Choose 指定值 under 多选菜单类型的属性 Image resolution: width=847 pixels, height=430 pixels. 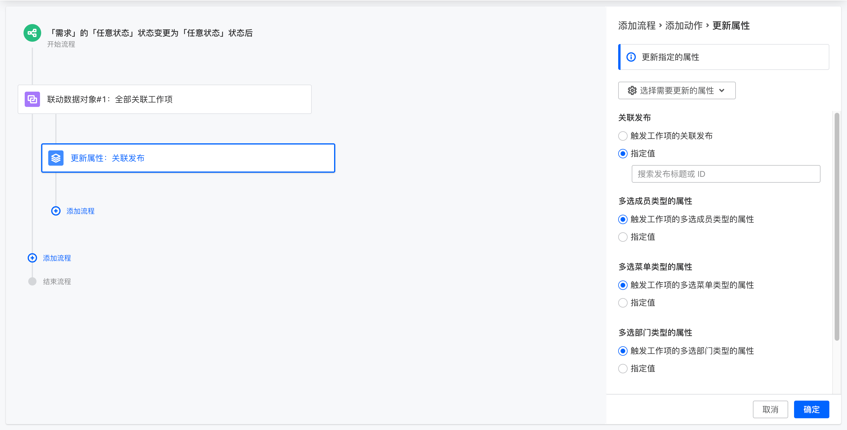[x=623, y=303]
